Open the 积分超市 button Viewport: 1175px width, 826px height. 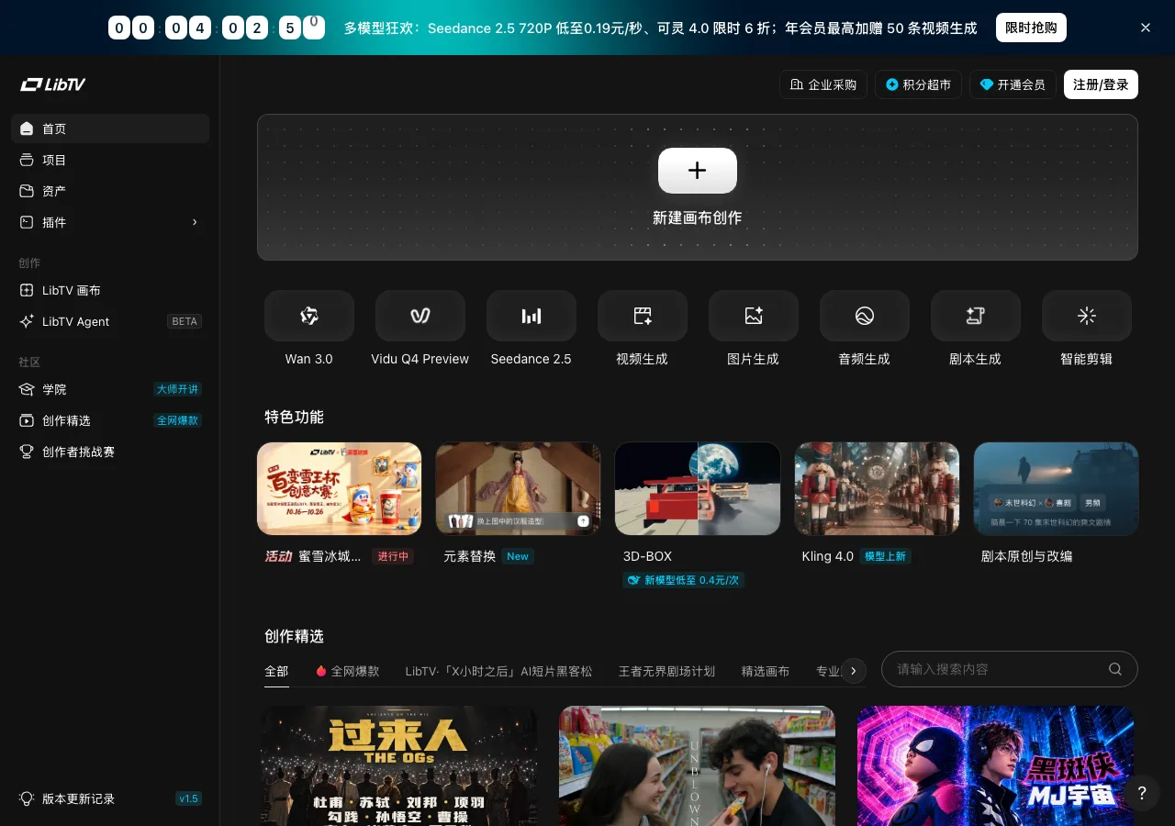coord(918,84)
